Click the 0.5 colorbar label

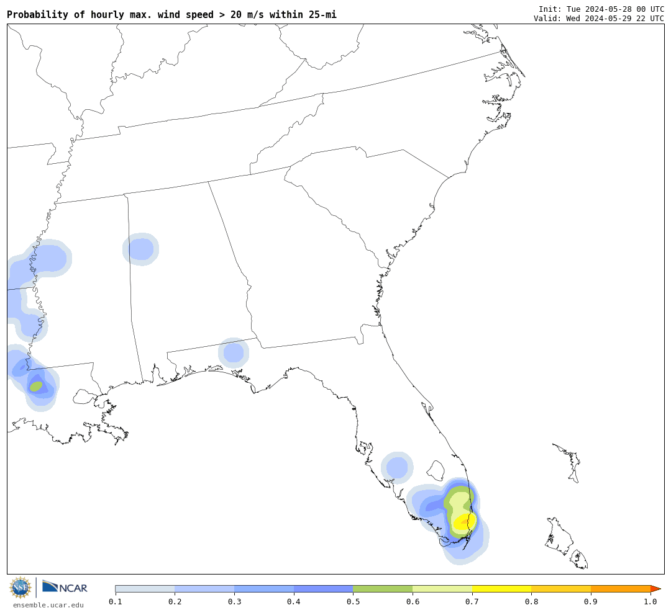tap(353, 602)
